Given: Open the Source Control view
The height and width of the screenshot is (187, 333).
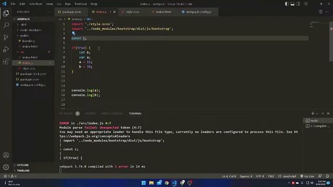Looking at the screenshot, I should 6,37.
